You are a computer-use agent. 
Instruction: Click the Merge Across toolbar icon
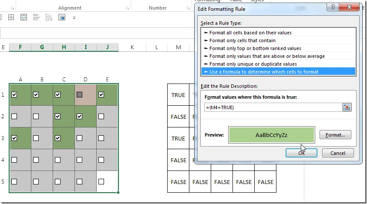[x=24, y=17]
